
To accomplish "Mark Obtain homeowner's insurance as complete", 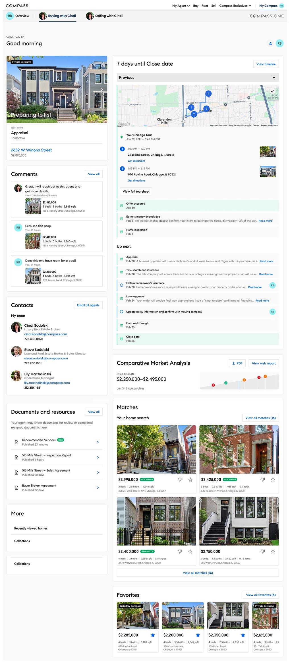I will pyautogui.click(x=122, y=285).
